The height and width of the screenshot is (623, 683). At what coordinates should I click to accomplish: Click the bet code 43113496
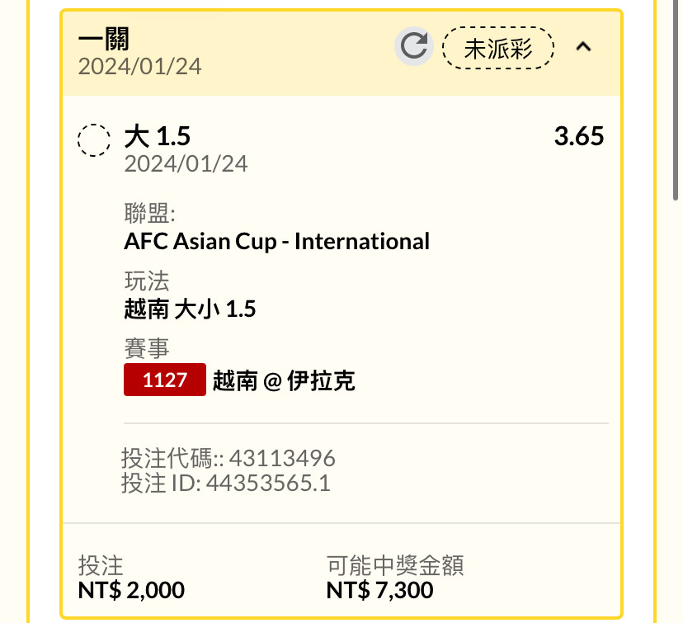pyautogui.click(x=282, y=458)
